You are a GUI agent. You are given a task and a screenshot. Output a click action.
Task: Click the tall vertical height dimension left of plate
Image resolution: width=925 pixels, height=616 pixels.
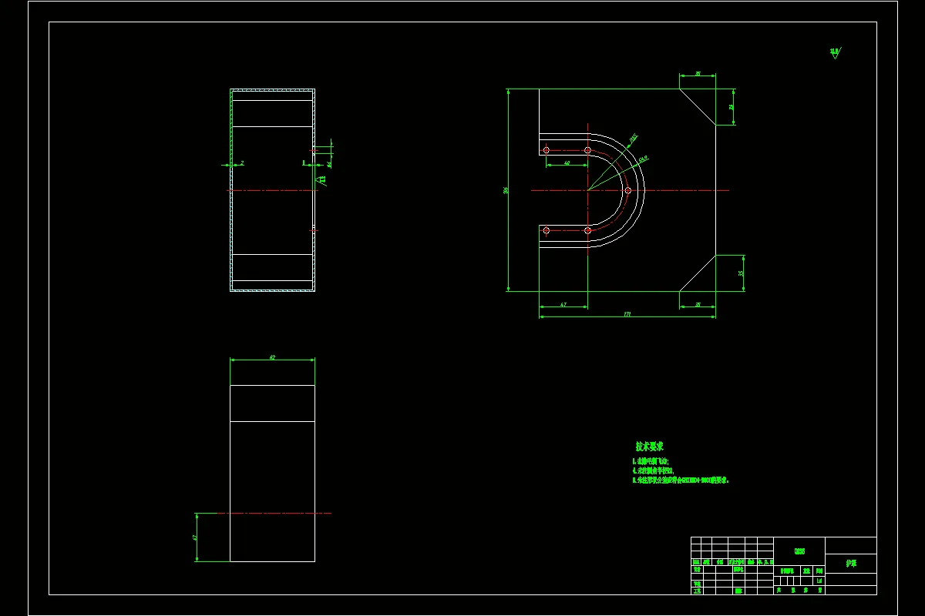coord(506,190)
